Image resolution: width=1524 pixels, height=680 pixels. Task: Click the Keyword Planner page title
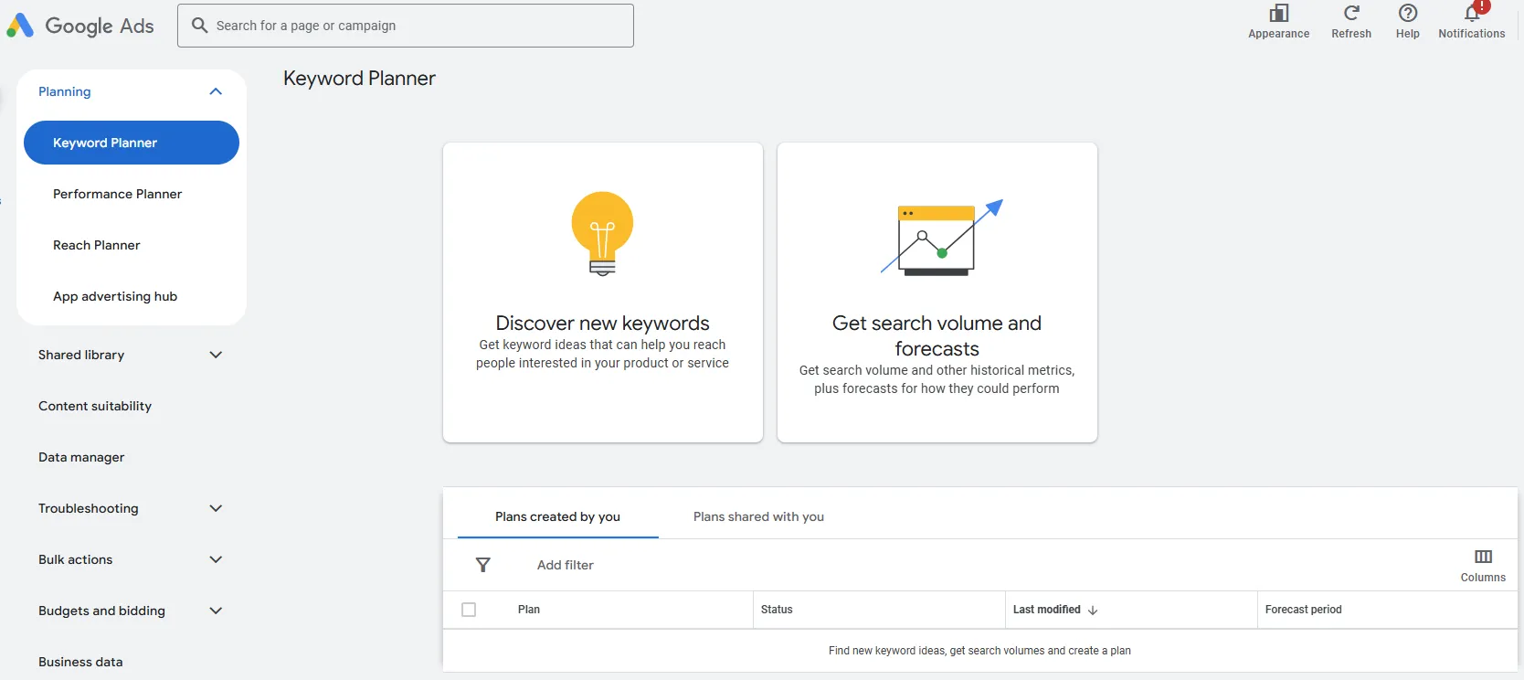(x=359, y=79)
